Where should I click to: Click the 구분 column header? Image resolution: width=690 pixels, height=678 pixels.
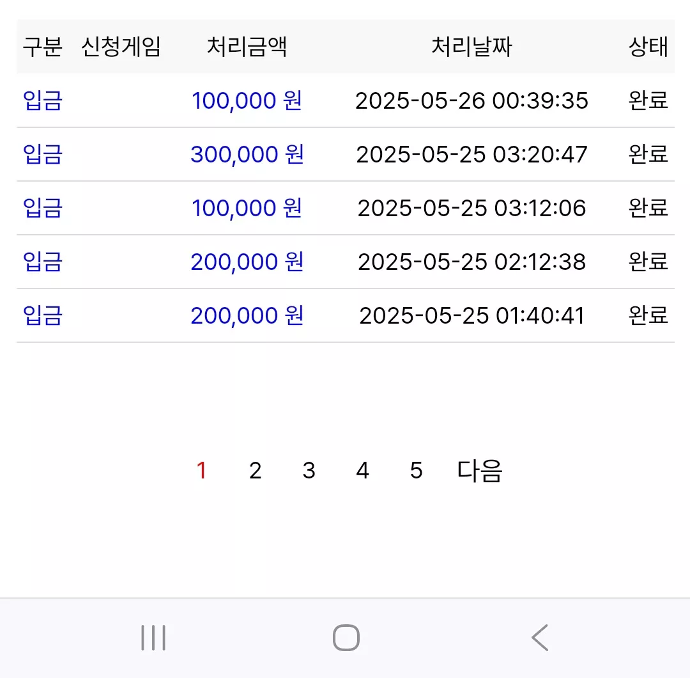coord(43,47)
